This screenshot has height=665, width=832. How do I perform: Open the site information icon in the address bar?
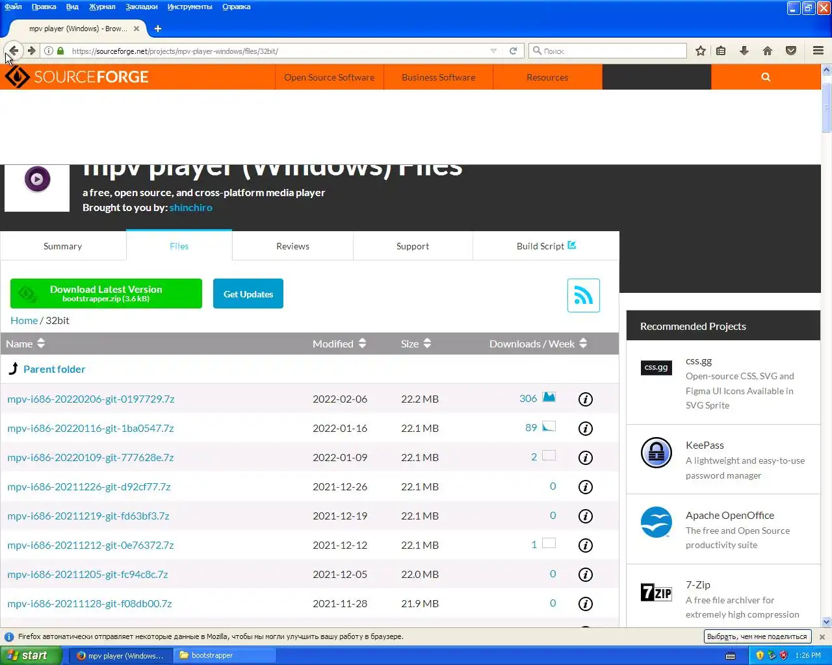pyautogui.click(x=48, y=51)
